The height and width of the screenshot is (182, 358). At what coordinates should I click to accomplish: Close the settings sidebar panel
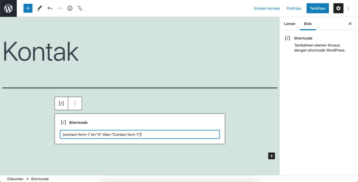(x=350, y=24)
